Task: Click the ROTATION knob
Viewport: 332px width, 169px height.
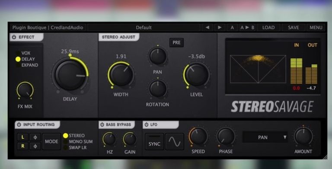Action: pos(158,89)
